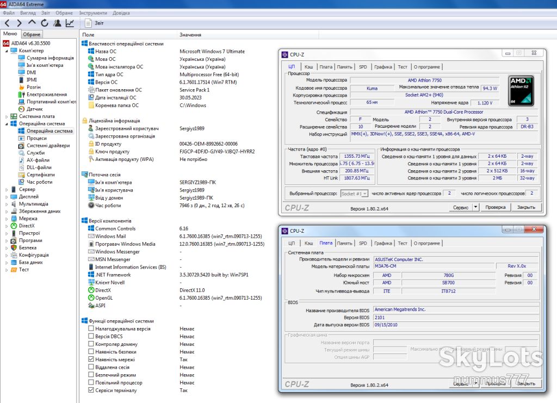Image resolution: width=557 pixels, height=403 pixels.
Task: Toggle the Версія DBCS checkbox
Action: coord(91,336)
